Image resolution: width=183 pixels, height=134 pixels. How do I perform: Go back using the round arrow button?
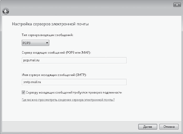6,11
